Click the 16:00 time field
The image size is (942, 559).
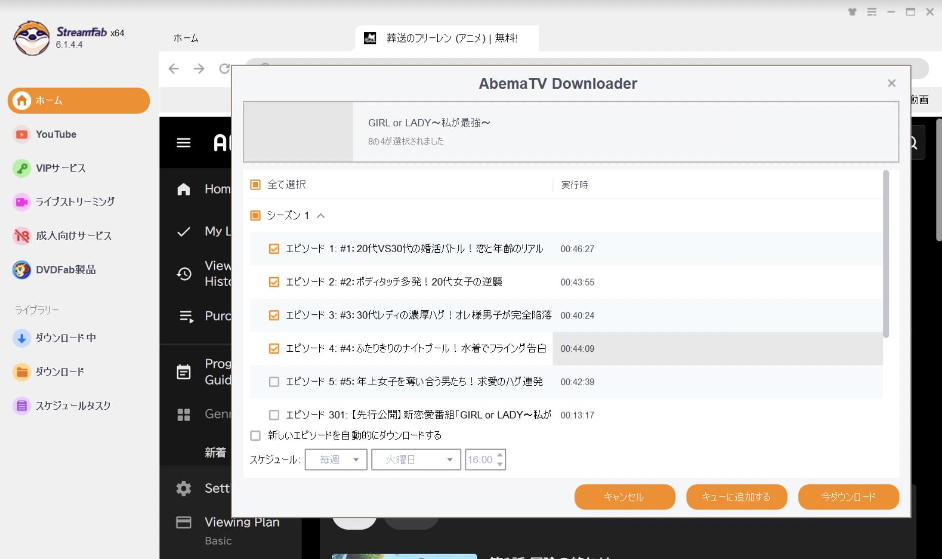coord(480,460)
